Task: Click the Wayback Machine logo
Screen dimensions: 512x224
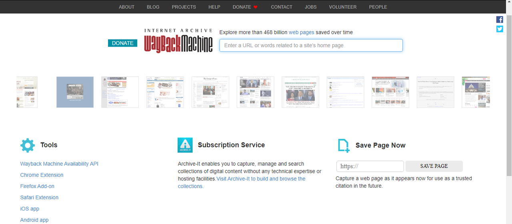Action: tap(178, 41)
